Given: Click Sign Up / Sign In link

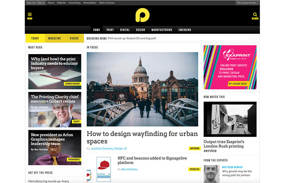Looking at the screenshot, I should tap(36, 3).
